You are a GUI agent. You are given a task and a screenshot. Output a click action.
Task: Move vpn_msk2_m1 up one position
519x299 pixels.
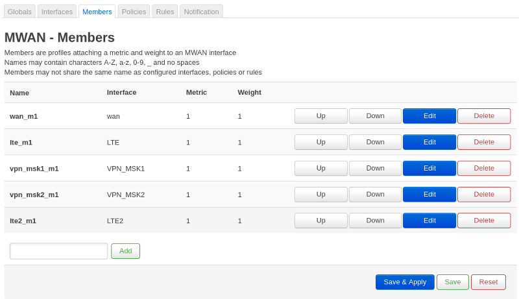(320, 195)
